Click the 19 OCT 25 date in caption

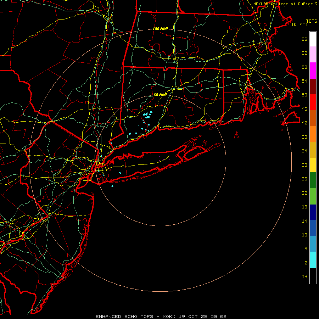193,317
